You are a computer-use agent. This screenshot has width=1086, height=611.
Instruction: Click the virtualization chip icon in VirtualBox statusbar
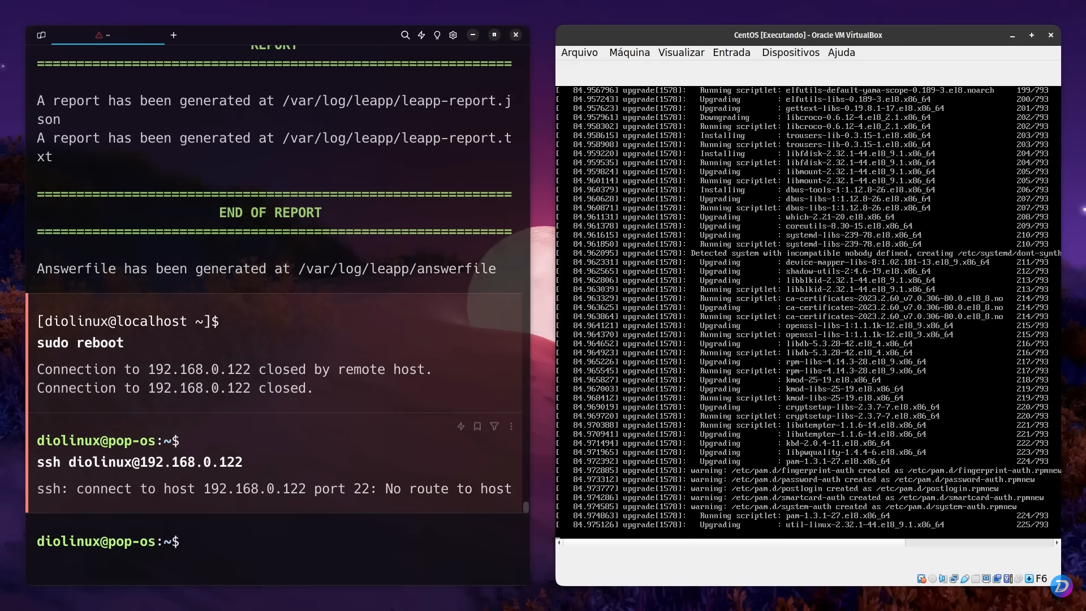1007,579
